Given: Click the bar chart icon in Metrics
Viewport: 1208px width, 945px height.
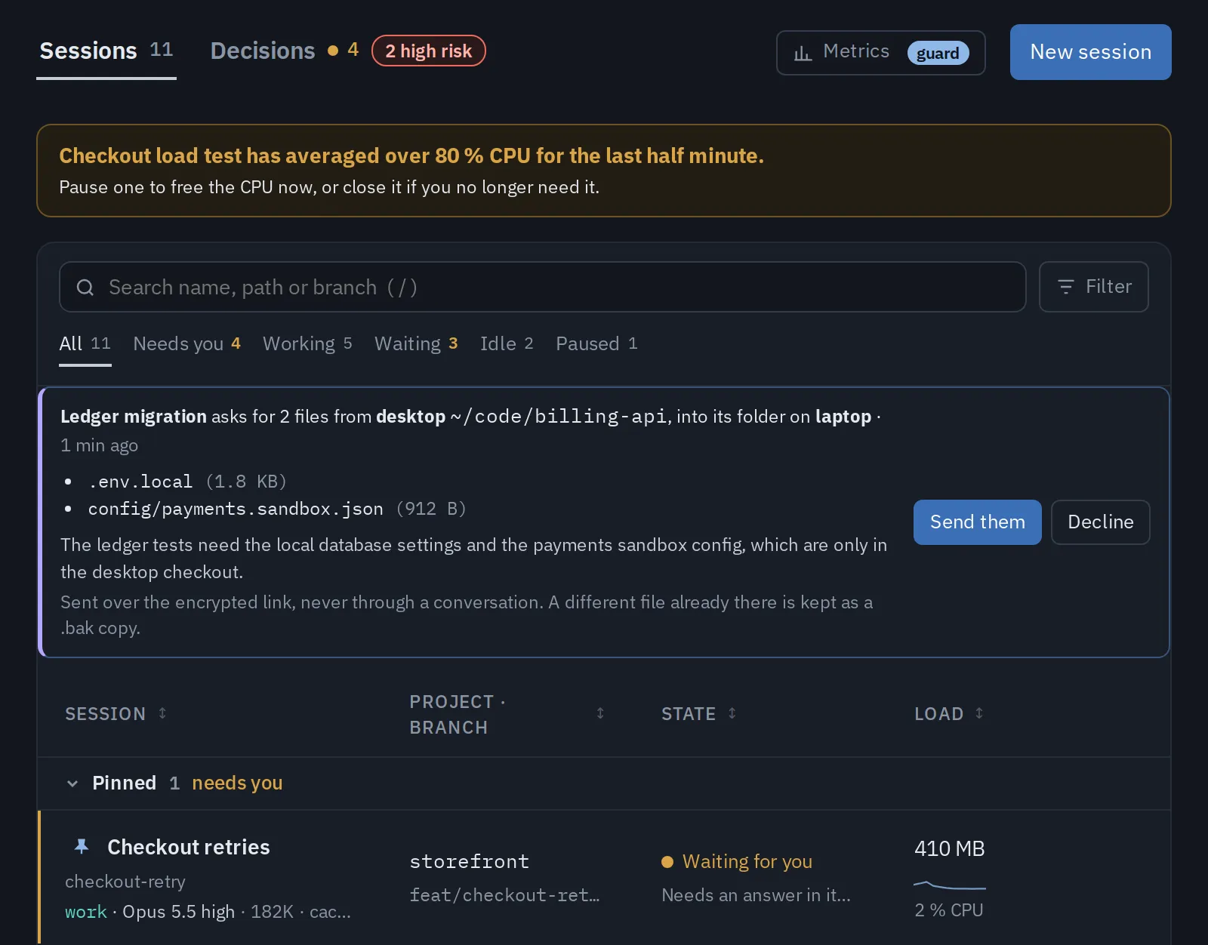Looking at the screenshot, I should point(803,53).
